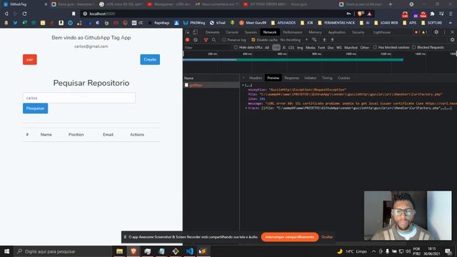457x257 pixels.
Task: Reload the page with browser refresh icon
Action: 24,14
